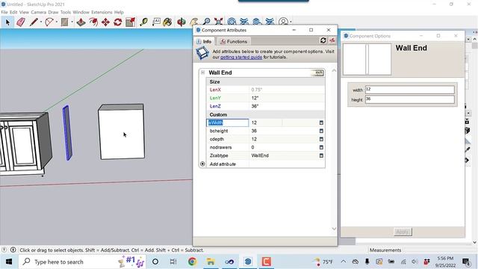This screenshot has width=478, height=269.
Task: Open Chrome from the taskbar
Action: [x=192, y=262]
